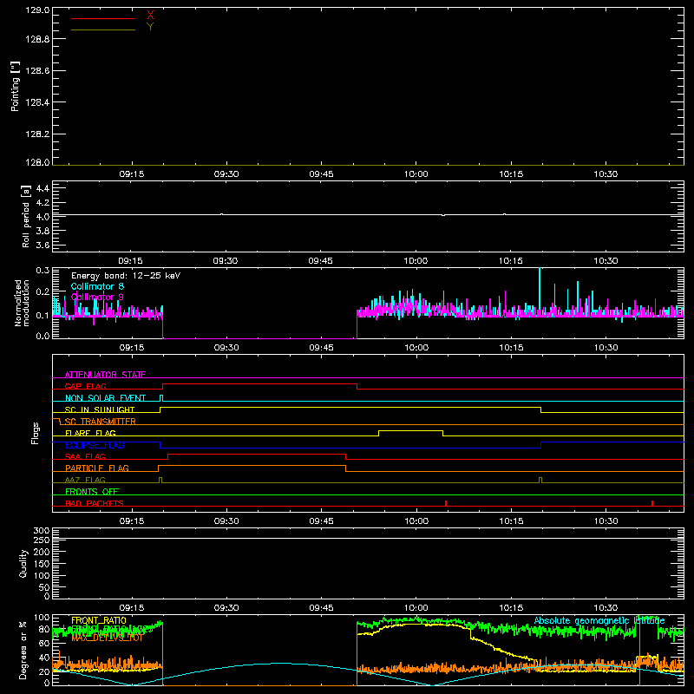Click the 129.0 tick label
The height and width of the screenshot is (694, 694).
[37, 10]
